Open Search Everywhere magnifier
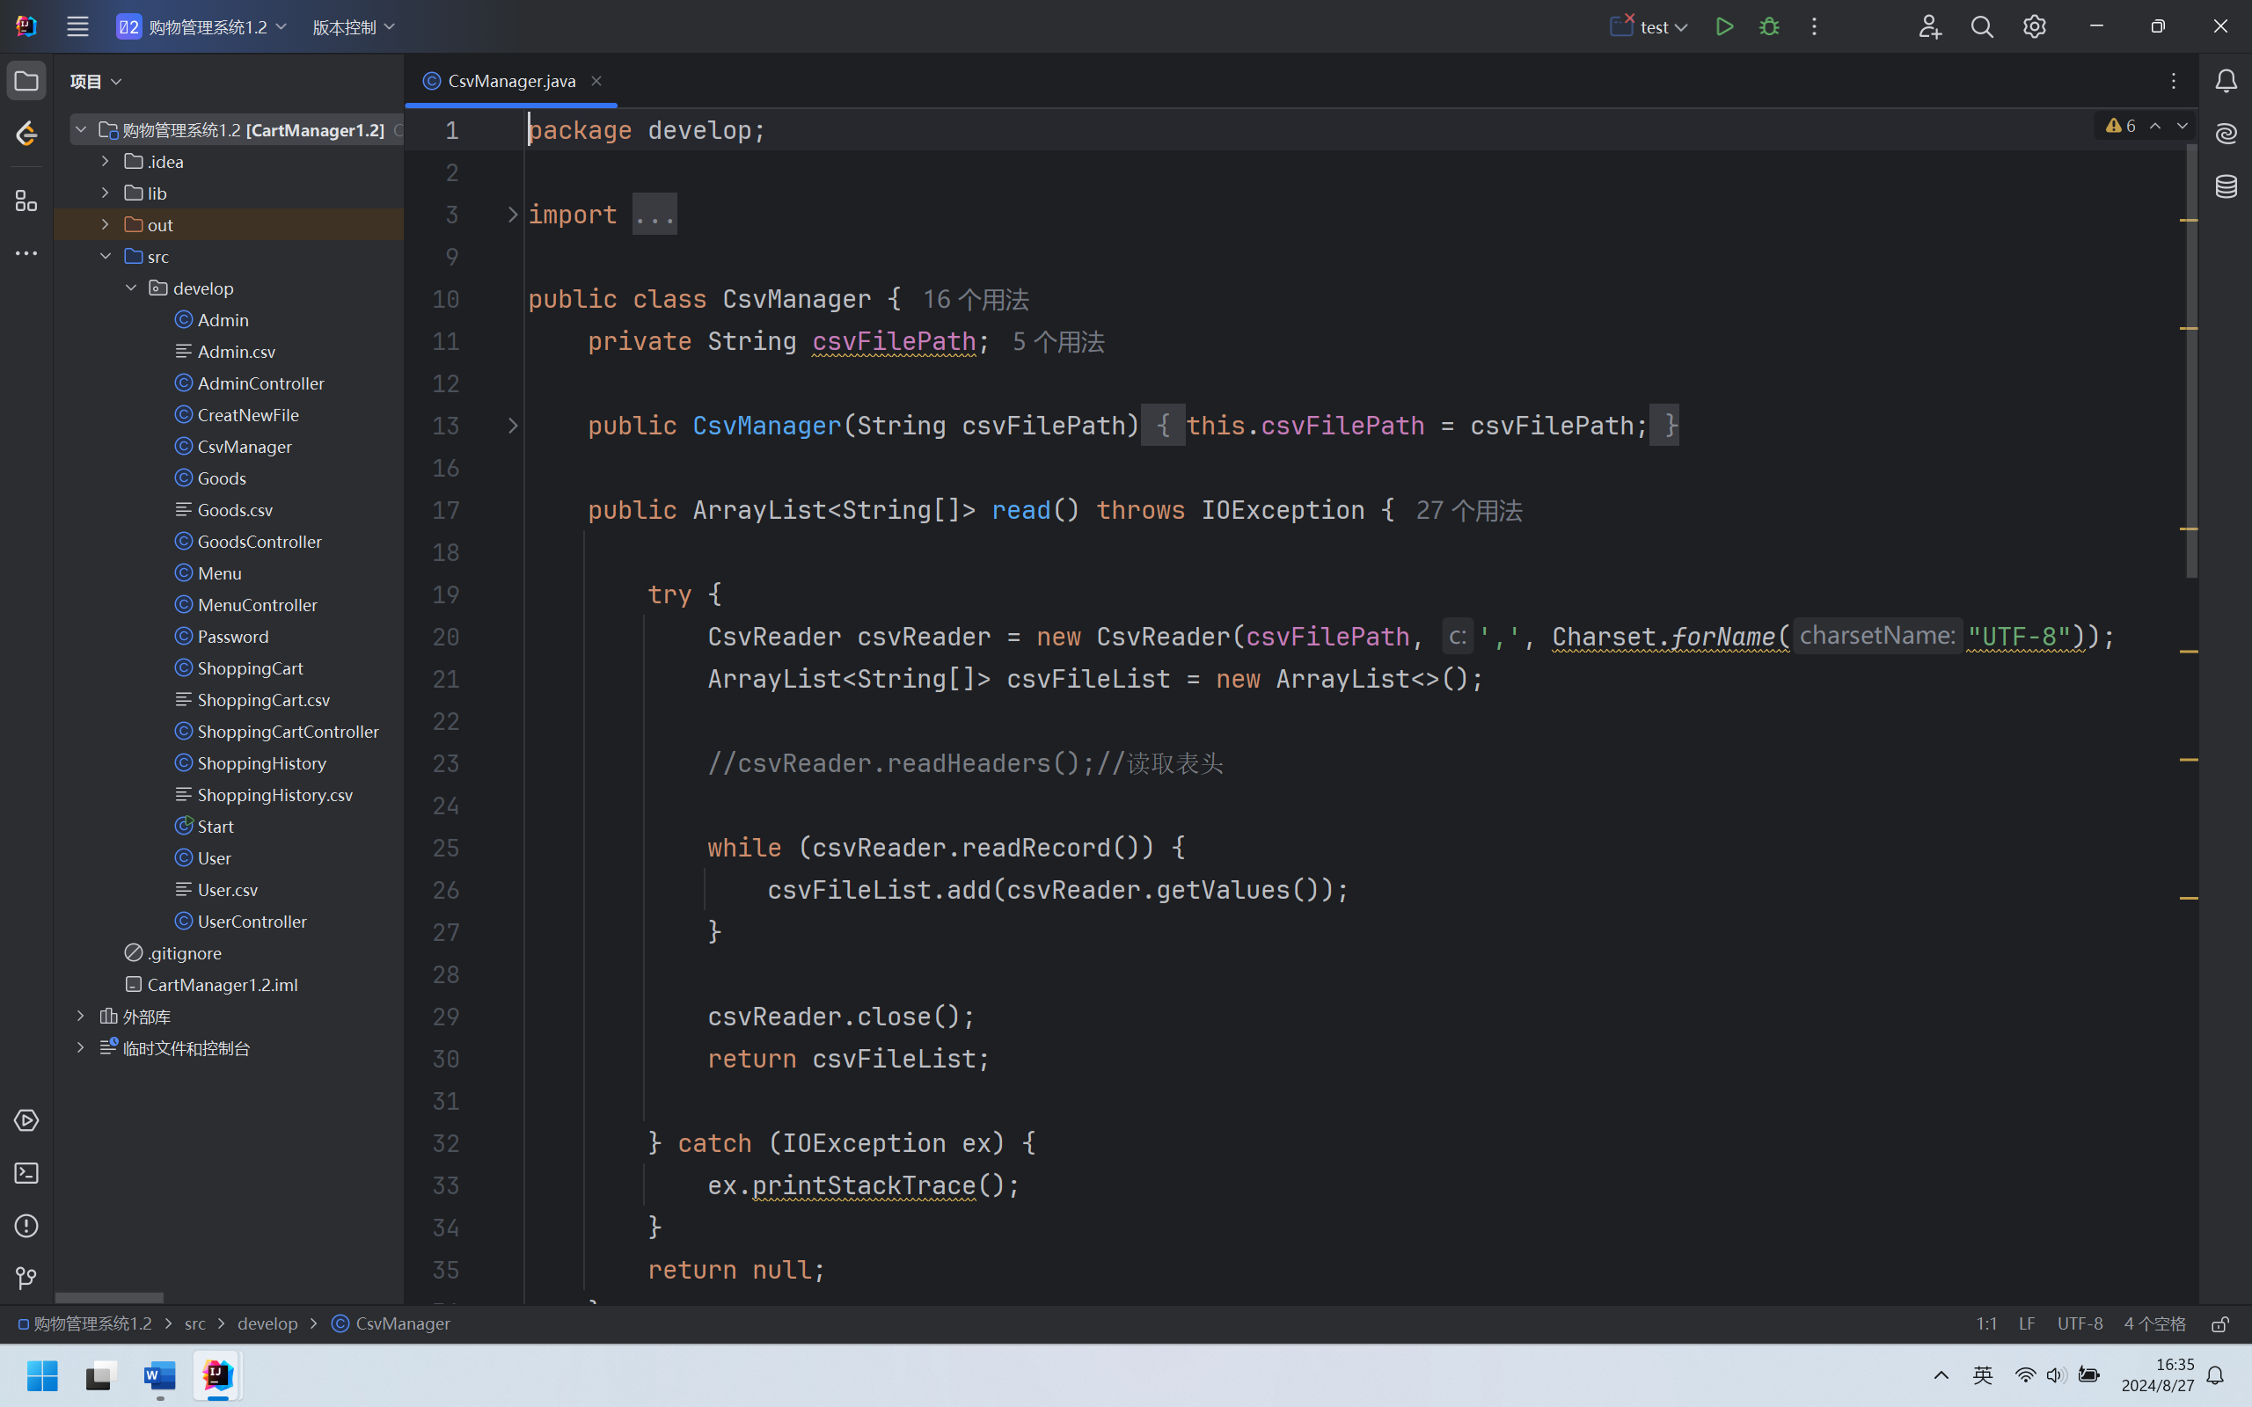 click(1982, 27)
